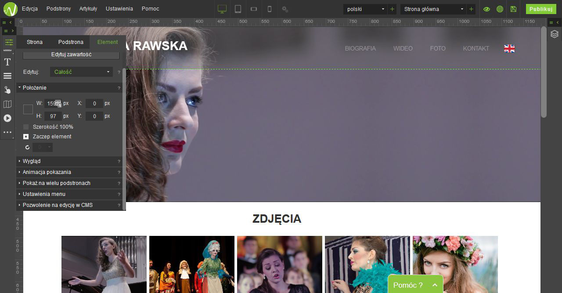
Task: Switch to the Podstrona tab
Action: 70,42
